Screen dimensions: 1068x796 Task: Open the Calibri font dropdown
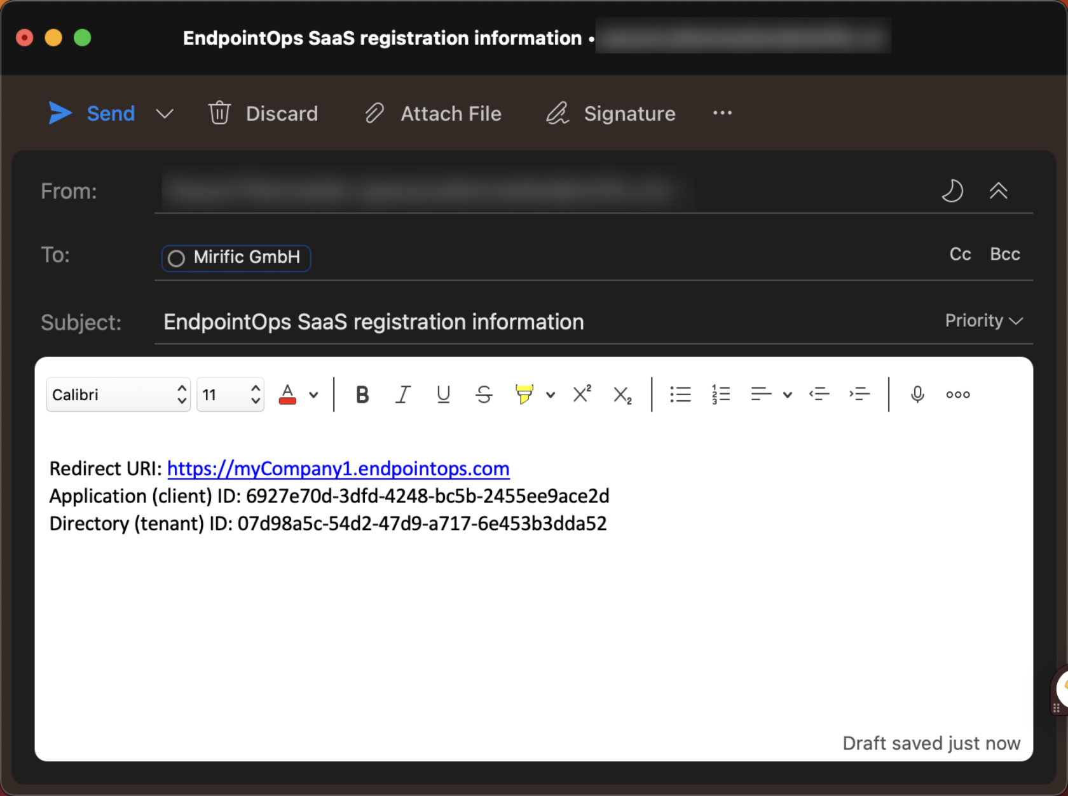coord(118,395)
